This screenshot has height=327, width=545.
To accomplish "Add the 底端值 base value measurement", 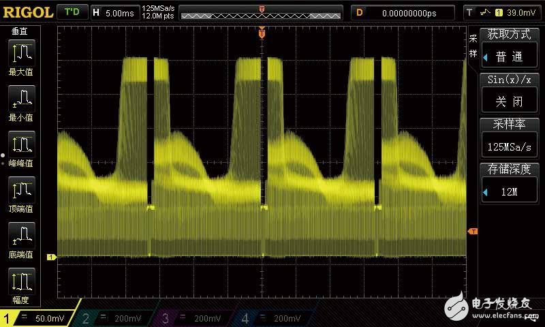I will (22, 240).
